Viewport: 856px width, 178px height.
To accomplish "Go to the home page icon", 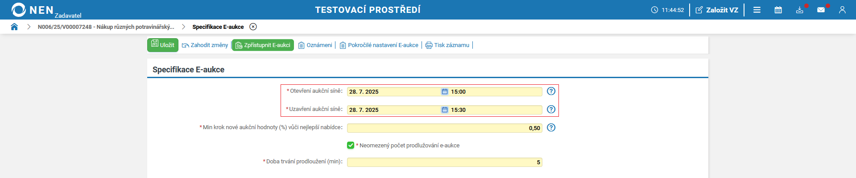I will (14, 27).
